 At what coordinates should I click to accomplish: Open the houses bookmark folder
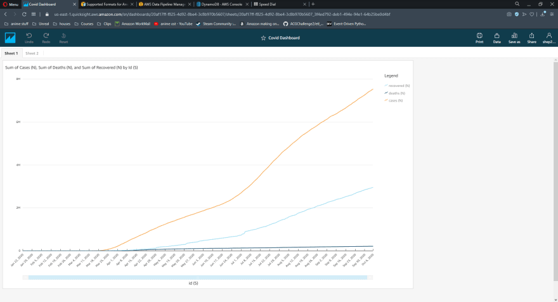click(x=62, y=24)
